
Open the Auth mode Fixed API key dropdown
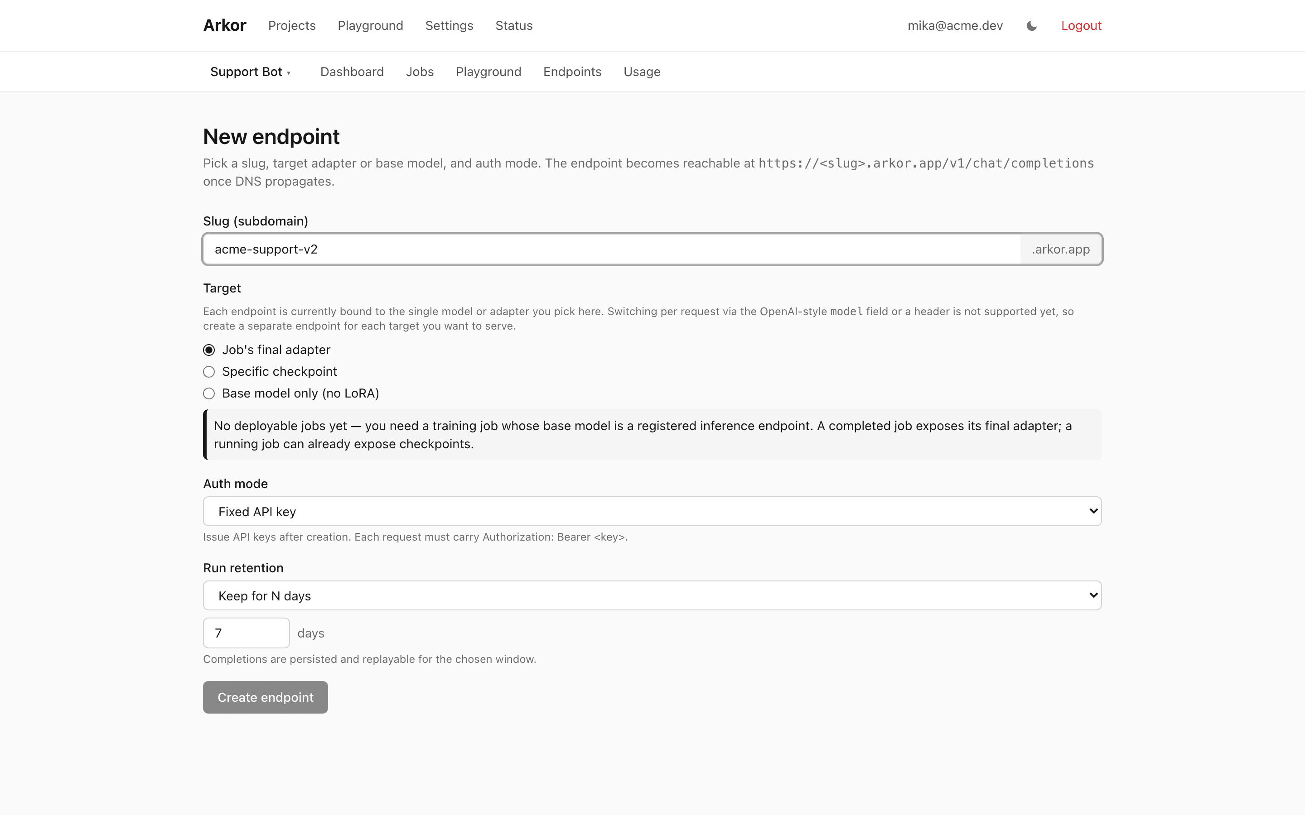coord(652,511)
